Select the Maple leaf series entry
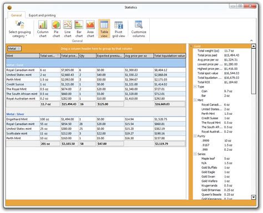The image size is (263, 213). coord(222,159)
